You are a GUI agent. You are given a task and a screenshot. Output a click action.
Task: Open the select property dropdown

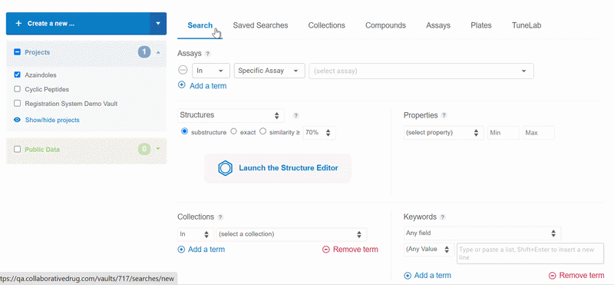tap(444, 133)
